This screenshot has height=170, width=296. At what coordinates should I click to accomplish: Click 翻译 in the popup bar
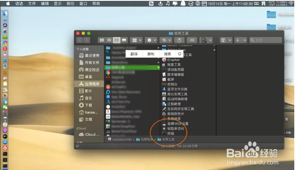point(134,54)
